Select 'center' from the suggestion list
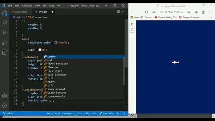This screenshot has width=215, height=121. (84, 56)
